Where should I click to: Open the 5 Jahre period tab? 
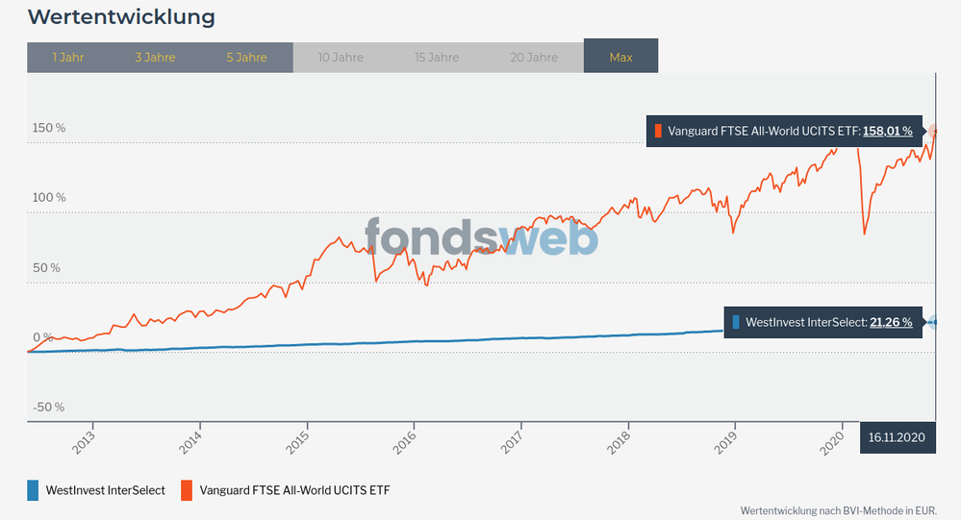pos(246,57)
